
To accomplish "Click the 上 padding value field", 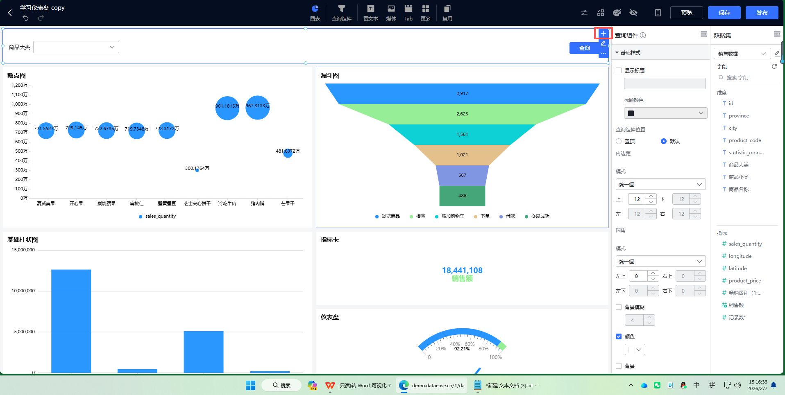I will click(x=638, y=199).
